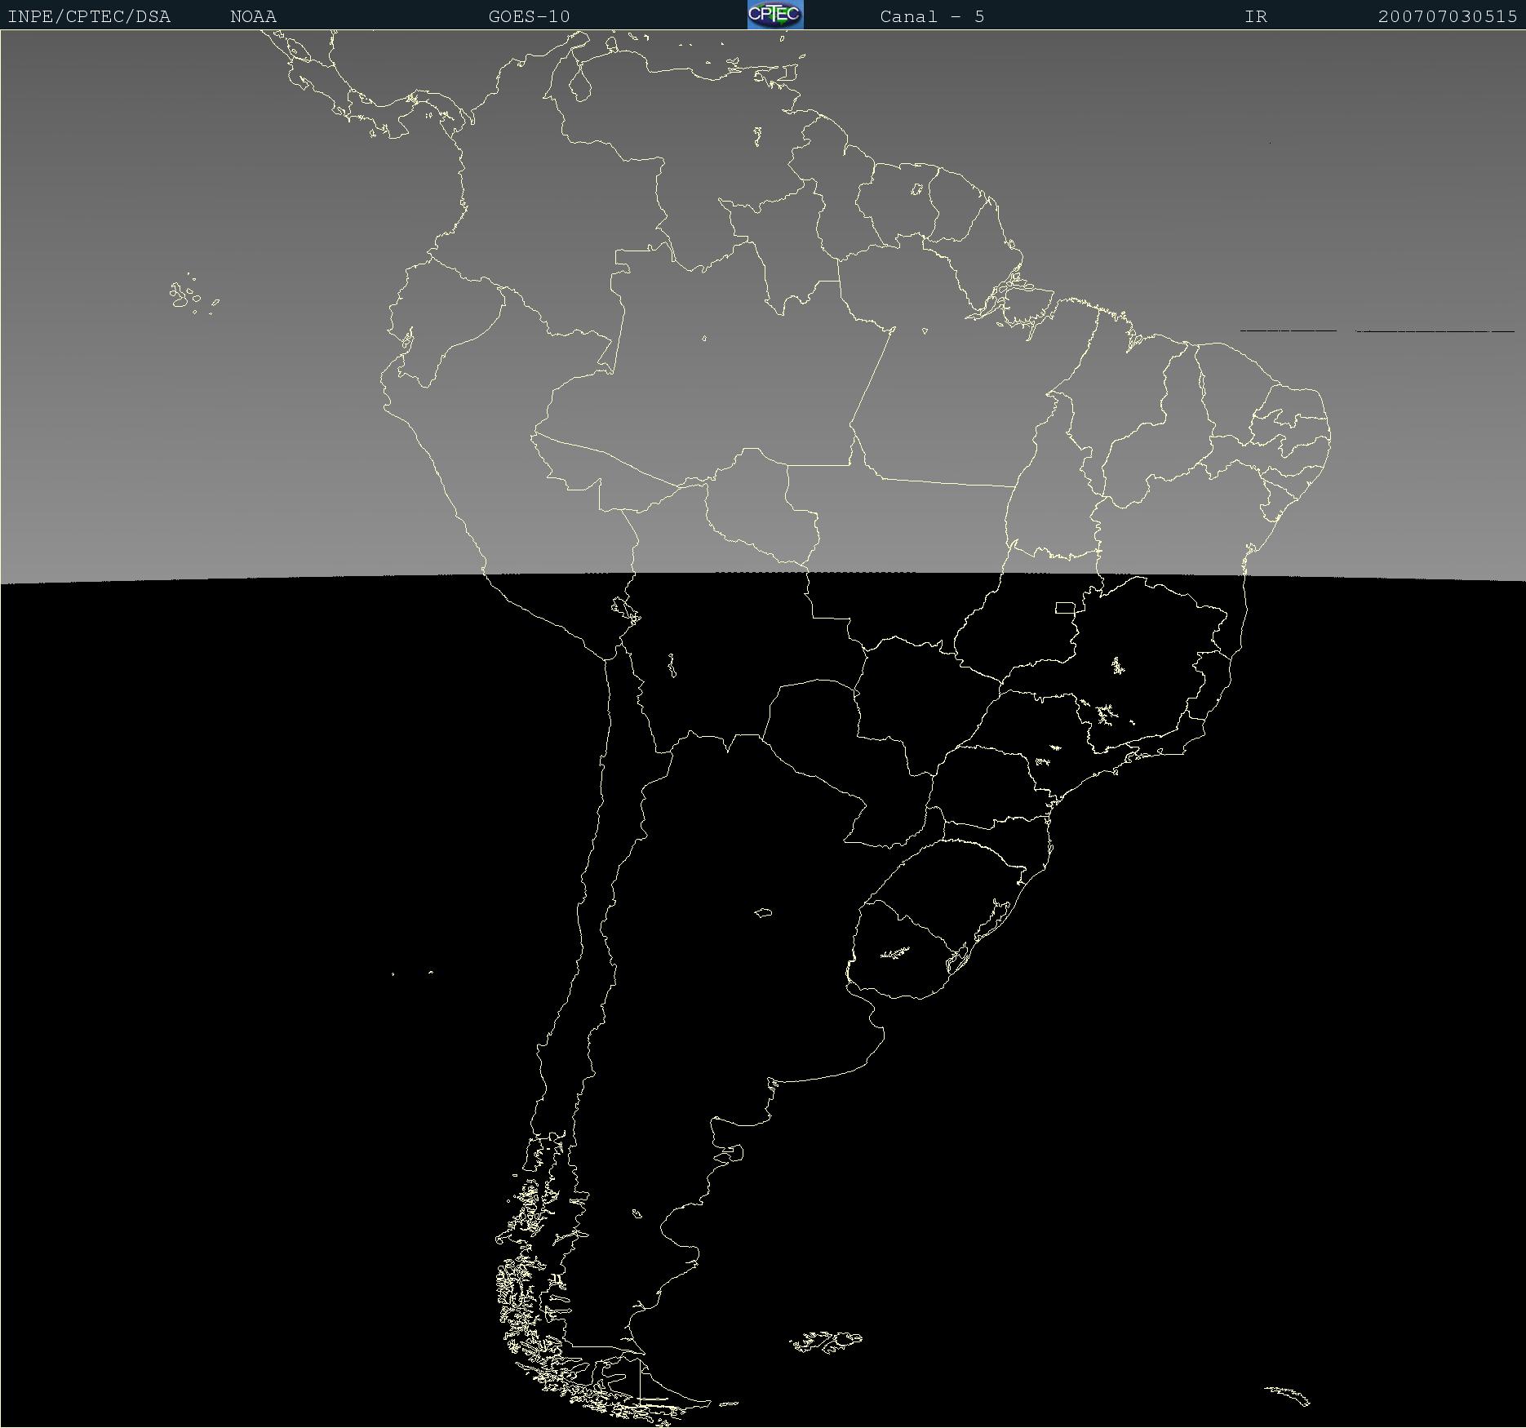Click the 200707030515 timestamp text
Screen dimensions: 1526x1428
1448,16
